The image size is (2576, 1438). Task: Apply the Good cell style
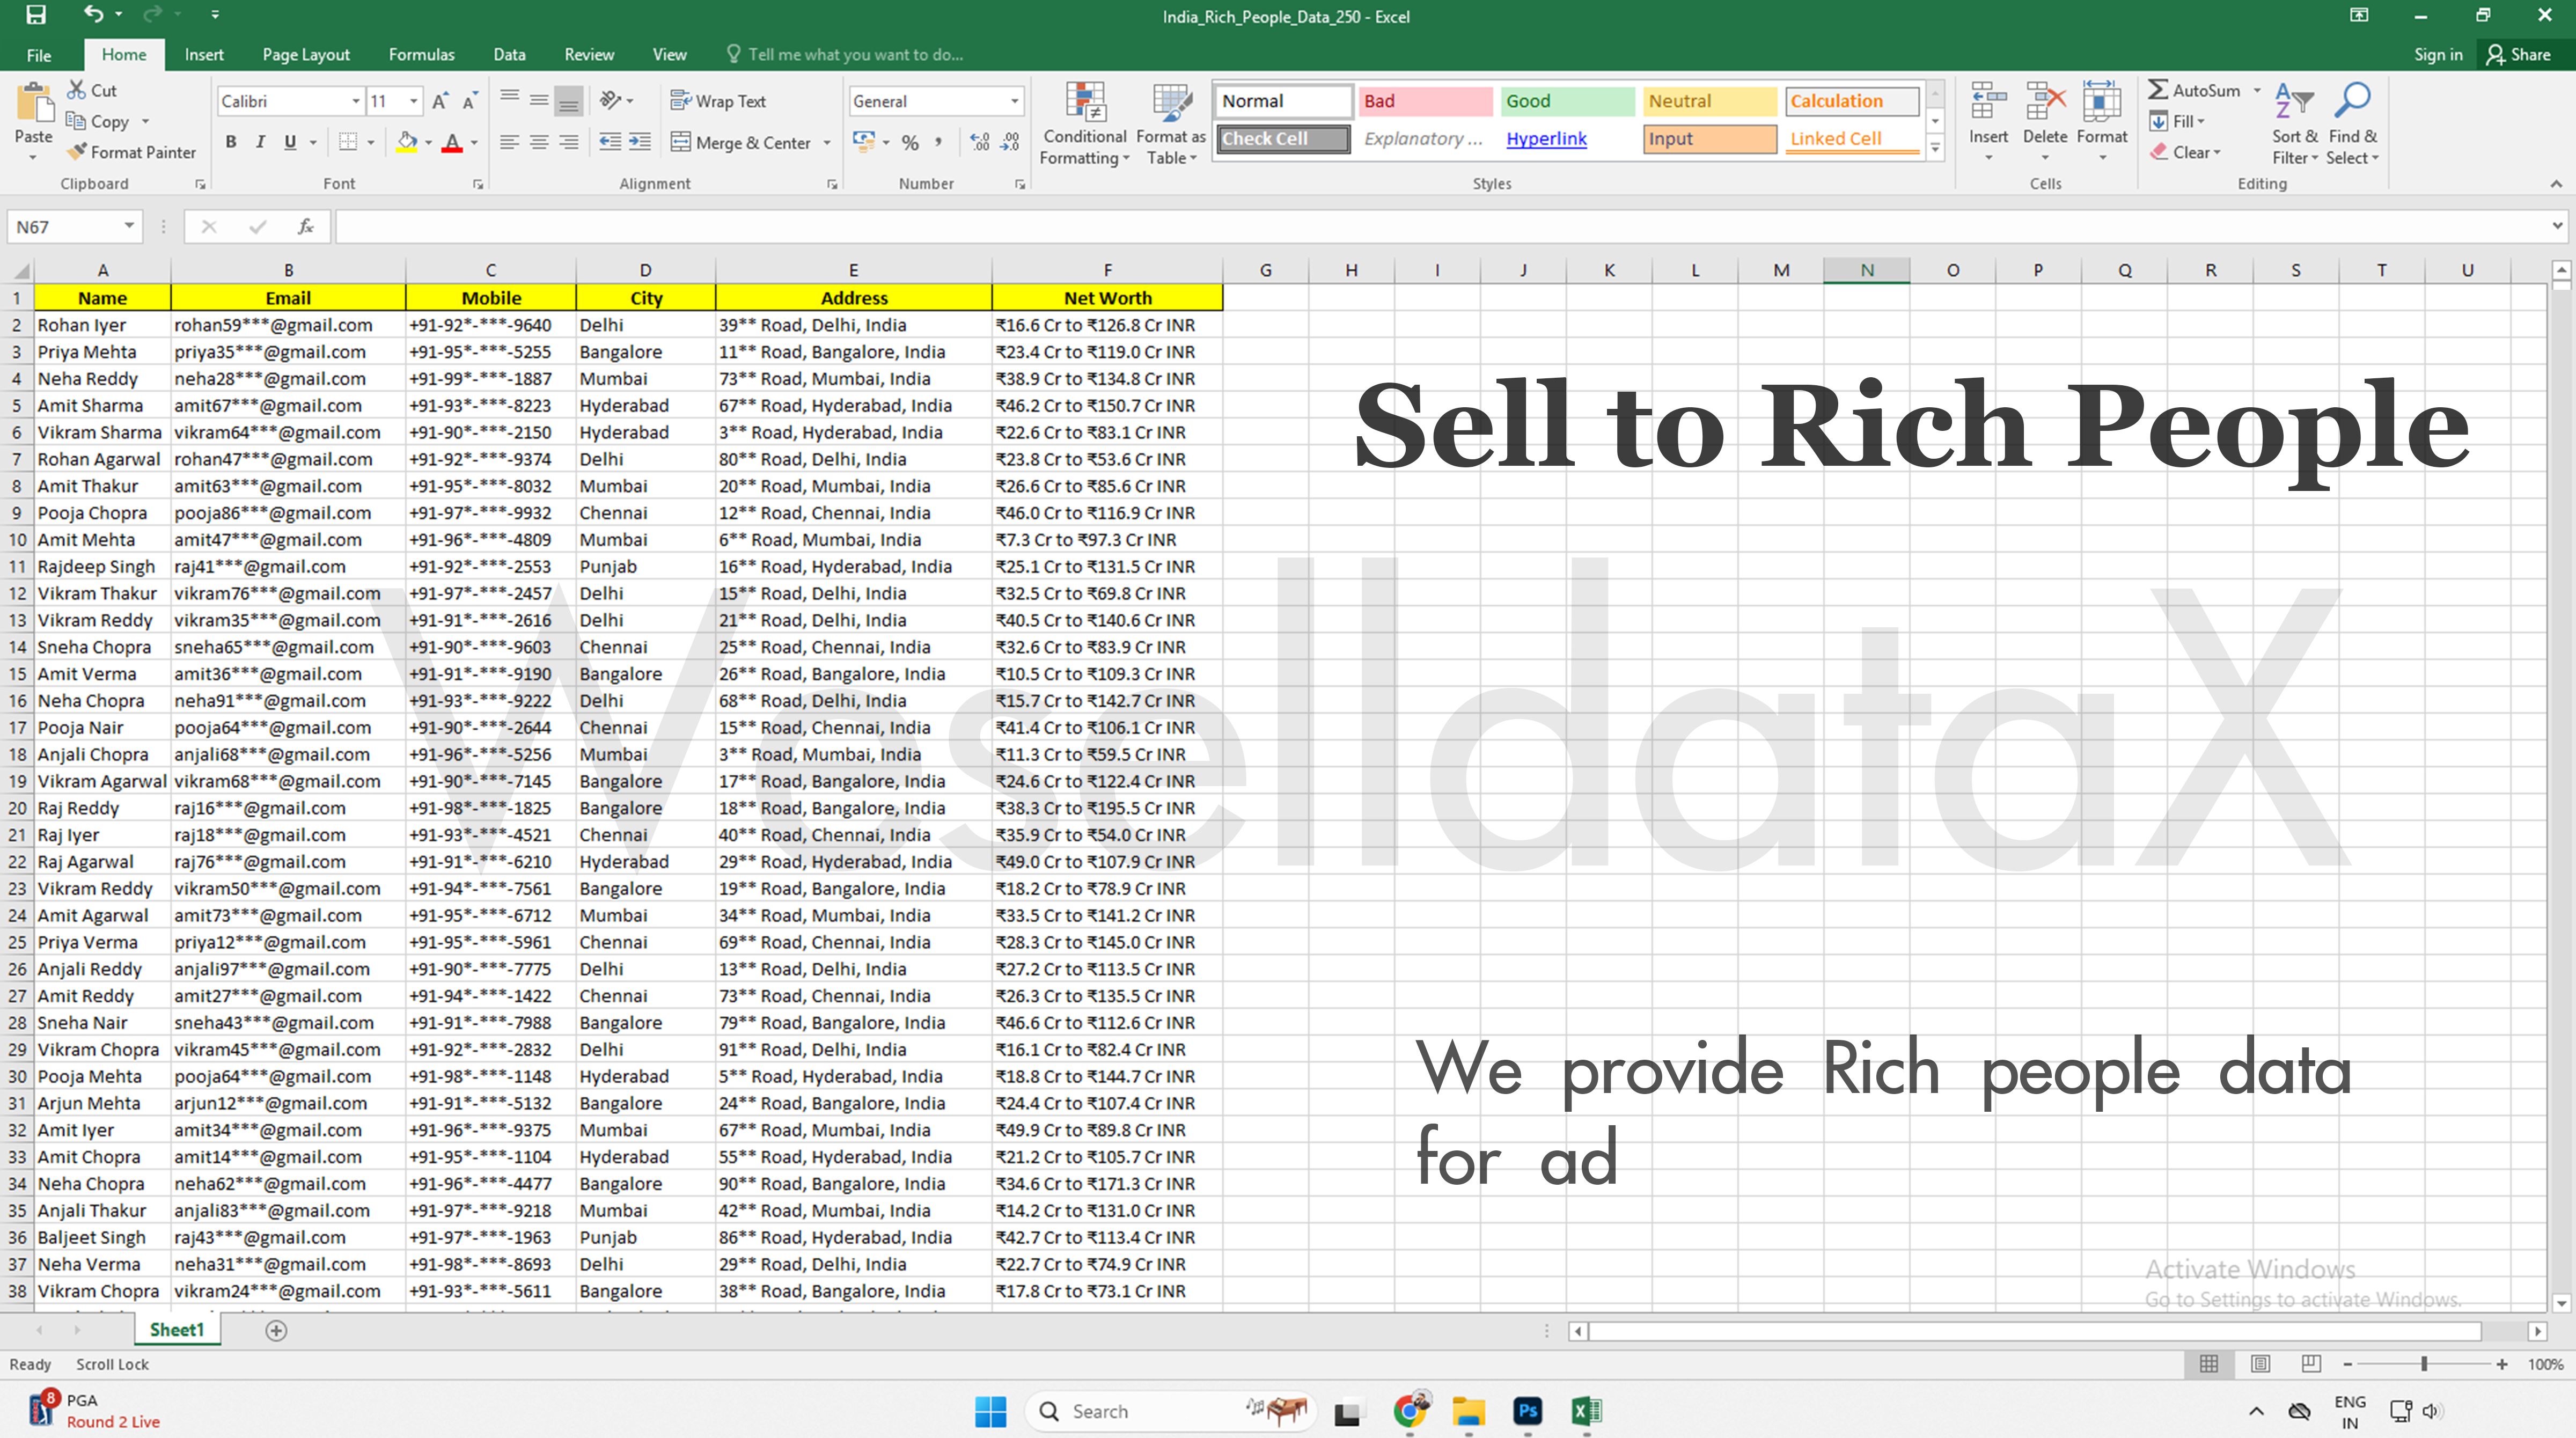pos(1567,101)
